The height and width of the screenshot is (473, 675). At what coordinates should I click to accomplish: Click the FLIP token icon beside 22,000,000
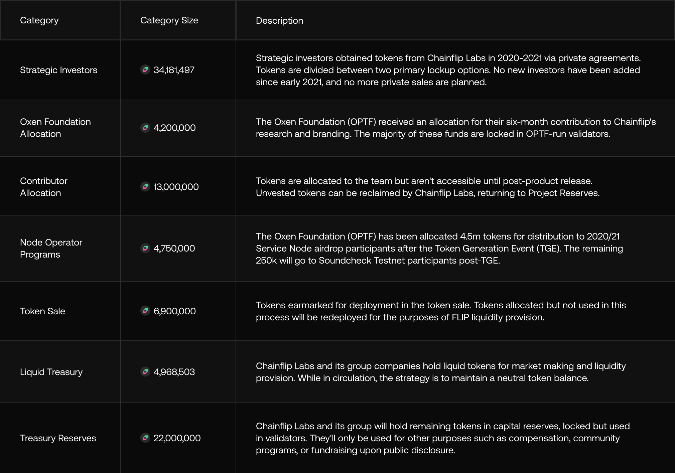click(x=145, y=438)
